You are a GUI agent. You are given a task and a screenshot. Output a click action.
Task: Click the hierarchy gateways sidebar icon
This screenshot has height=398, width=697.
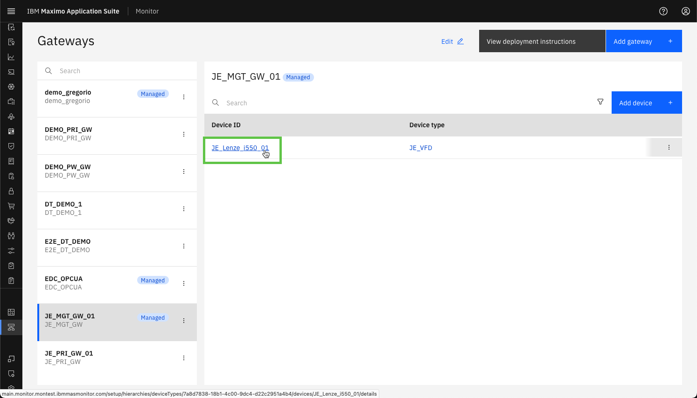(11, 327)
